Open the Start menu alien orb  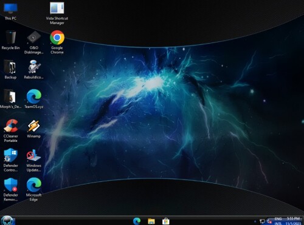[8, 221]
